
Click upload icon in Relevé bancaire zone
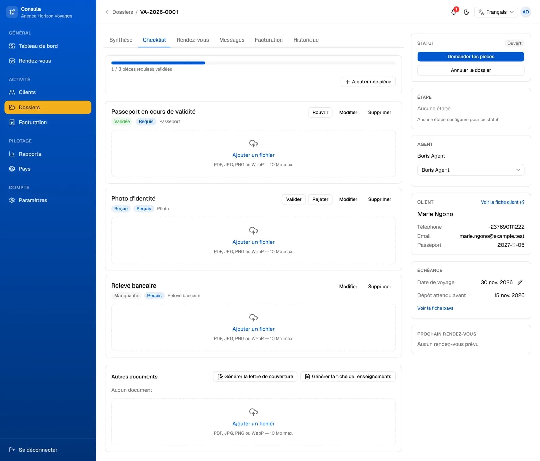[253, 318]
